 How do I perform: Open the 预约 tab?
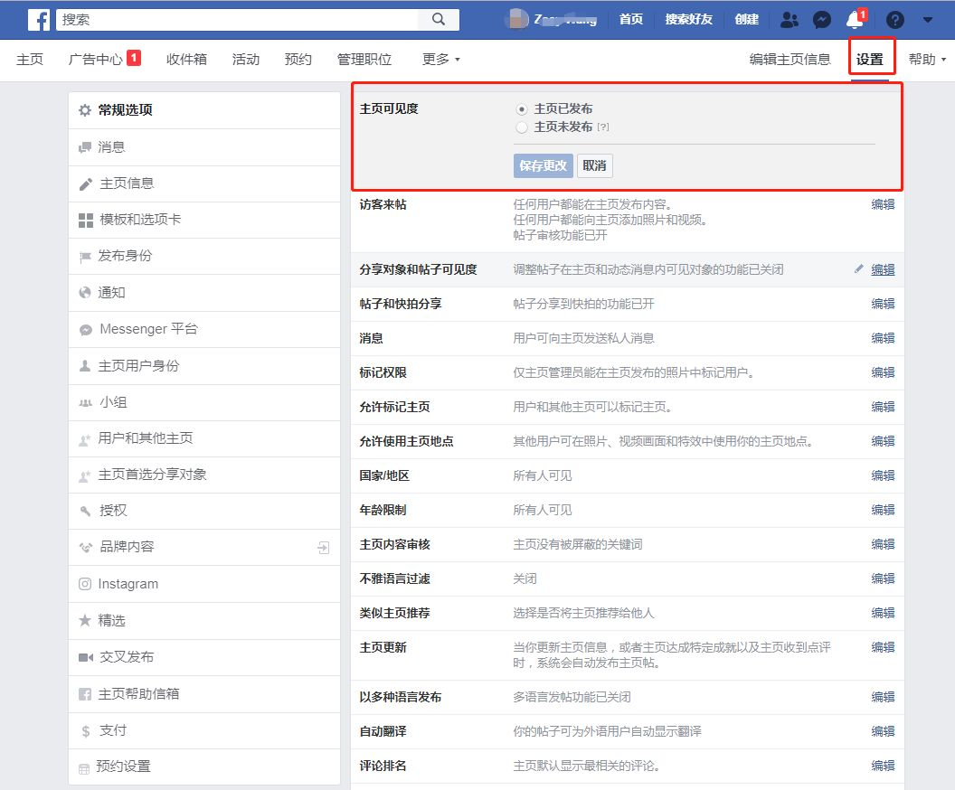coord(298,59)
